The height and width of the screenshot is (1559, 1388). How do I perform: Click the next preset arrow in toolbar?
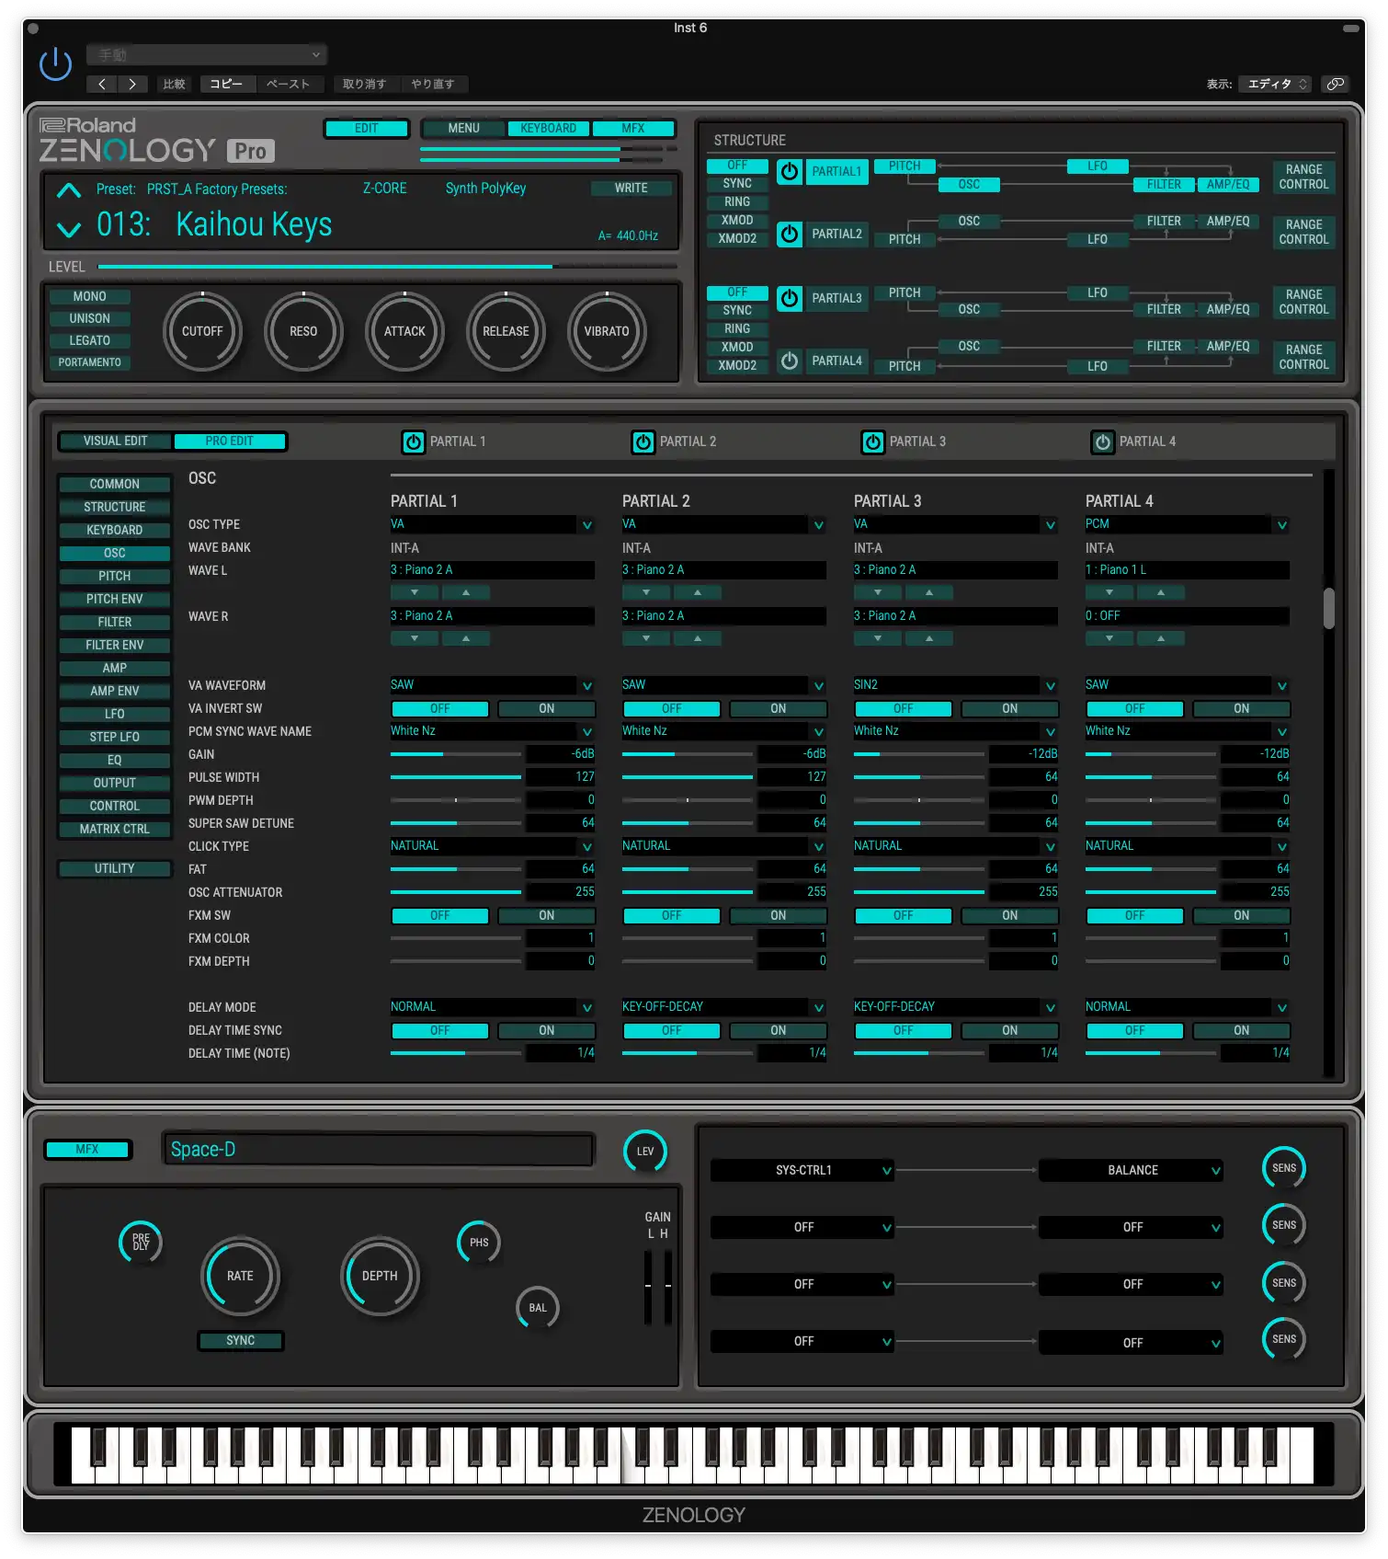pos(132,84)
